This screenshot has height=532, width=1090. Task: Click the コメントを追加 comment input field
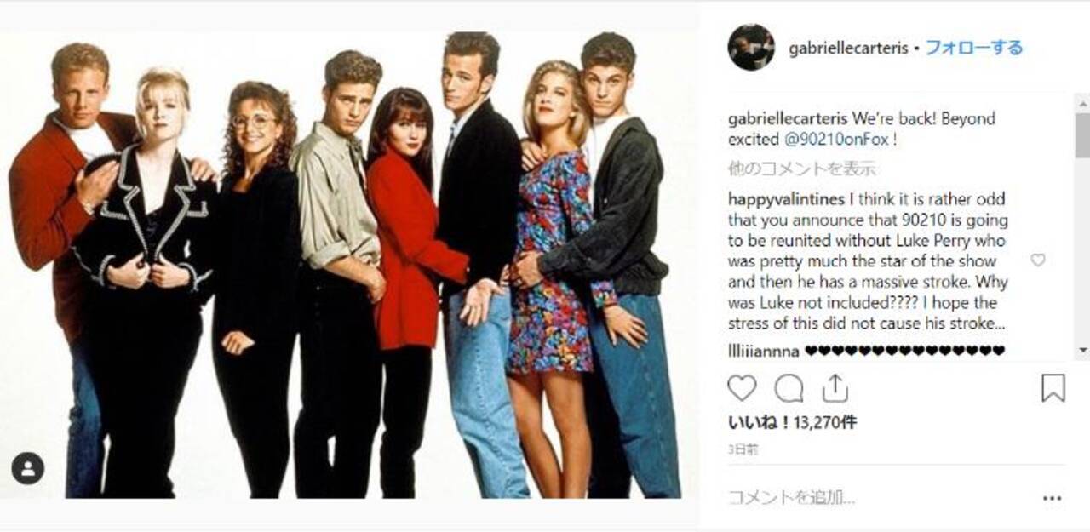877,498
